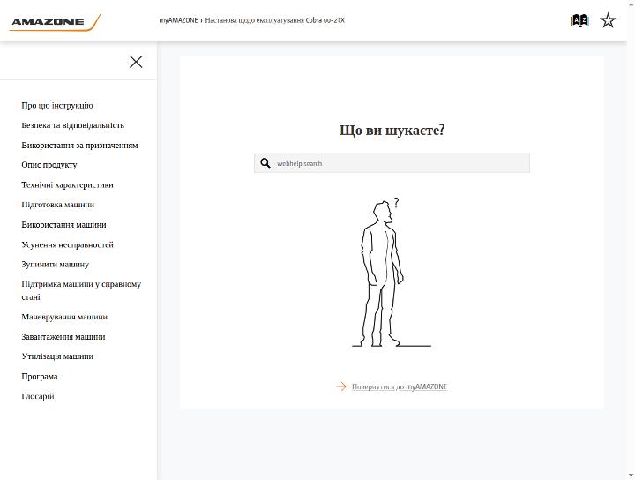Select Підготовка машини
This screenshot has width=635, height=480.
click(58, 205)
